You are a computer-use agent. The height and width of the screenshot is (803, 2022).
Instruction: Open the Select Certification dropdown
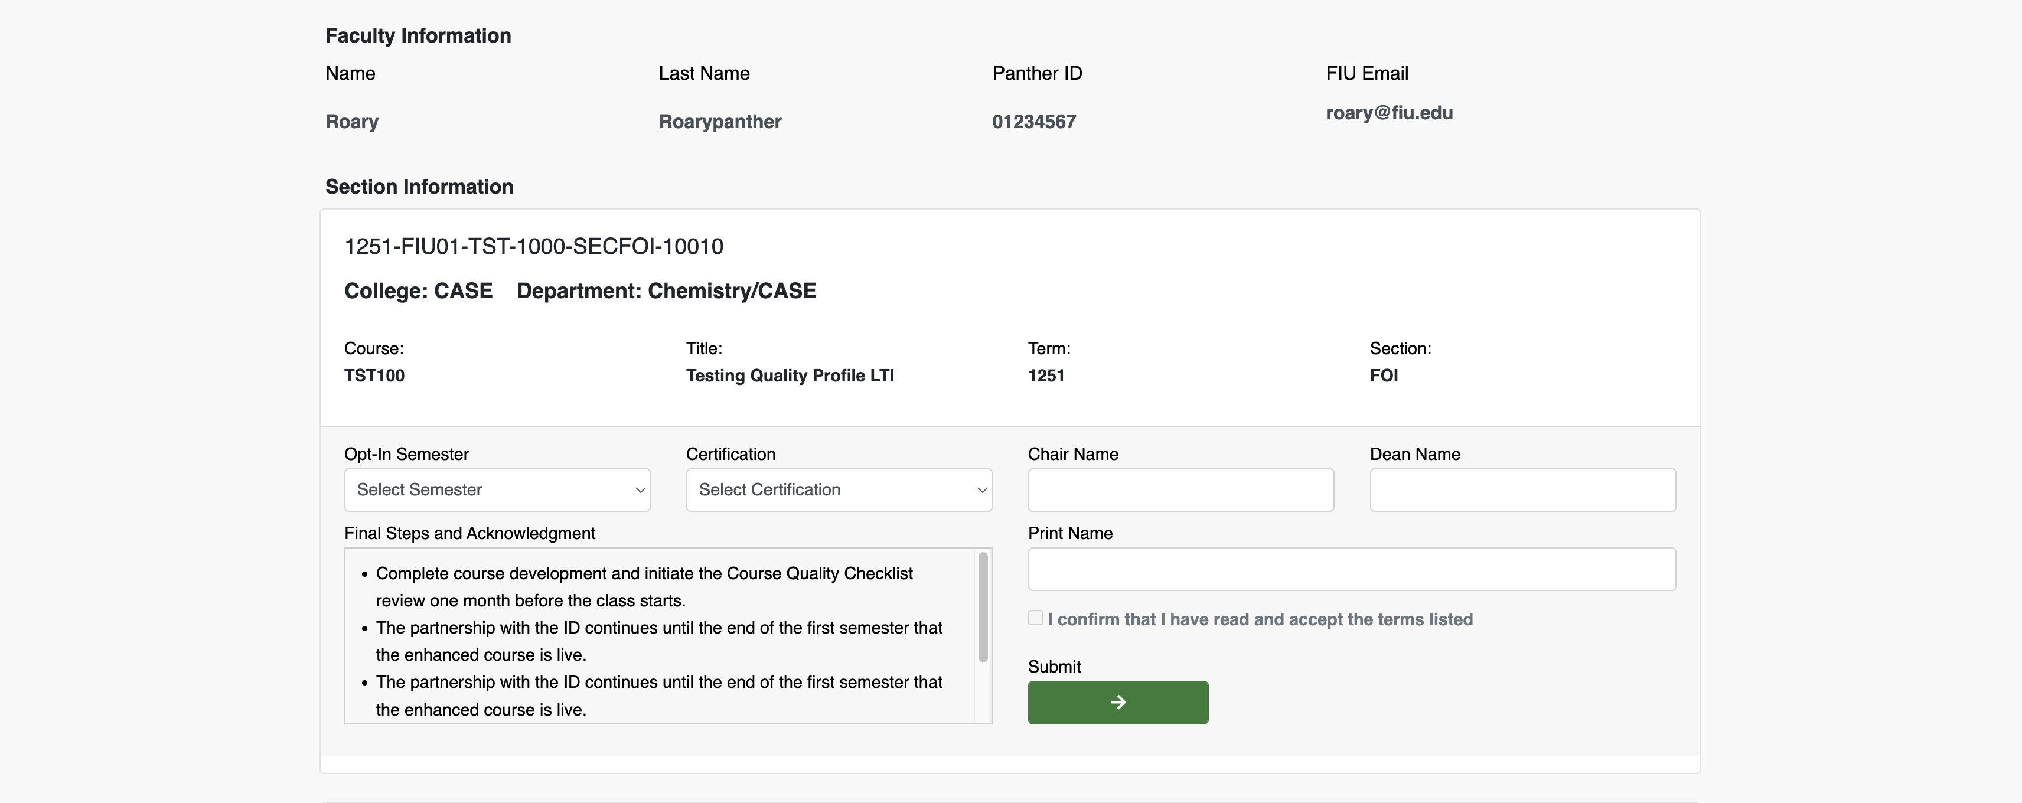coord(839,490)
